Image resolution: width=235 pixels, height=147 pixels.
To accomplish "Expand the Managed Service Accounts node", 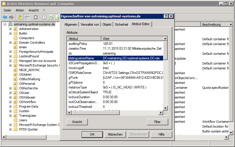I will pos(10,61).
